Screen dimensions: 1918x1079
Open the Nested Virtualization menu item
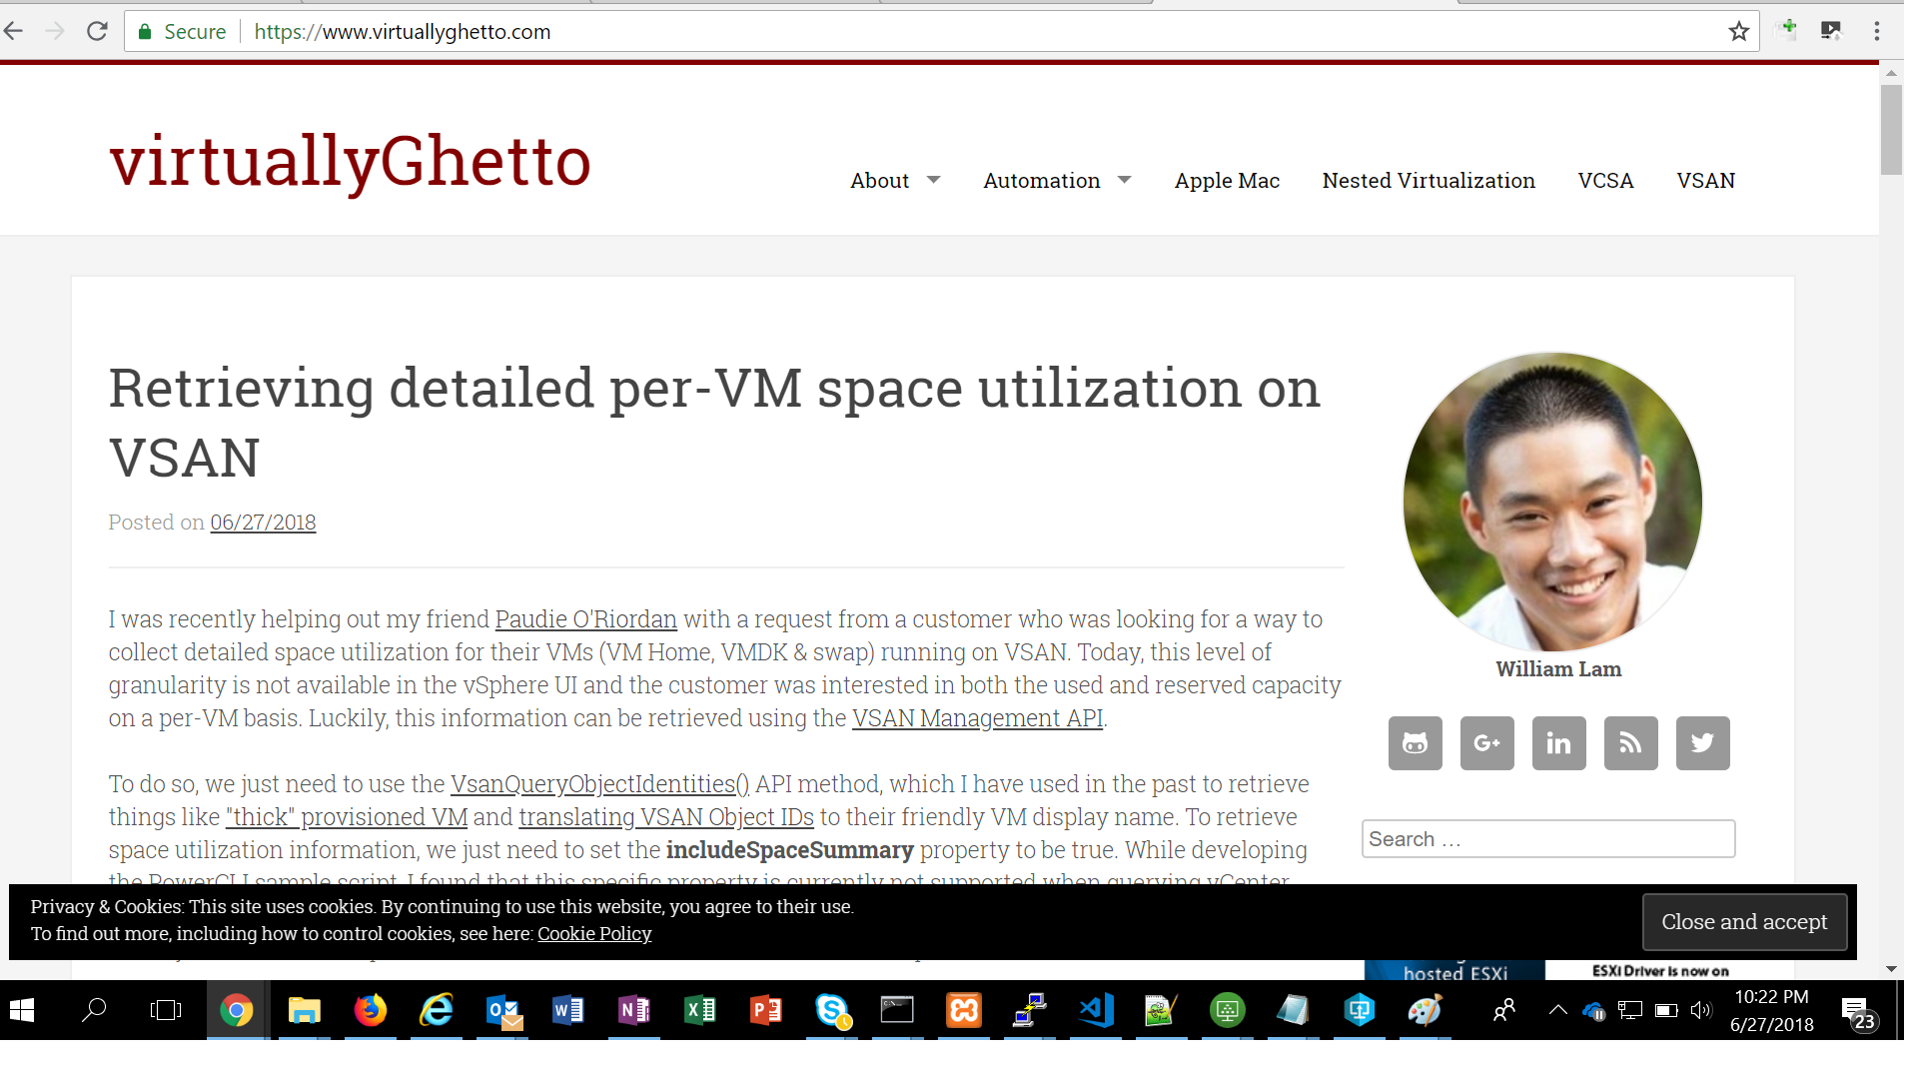1428,181
